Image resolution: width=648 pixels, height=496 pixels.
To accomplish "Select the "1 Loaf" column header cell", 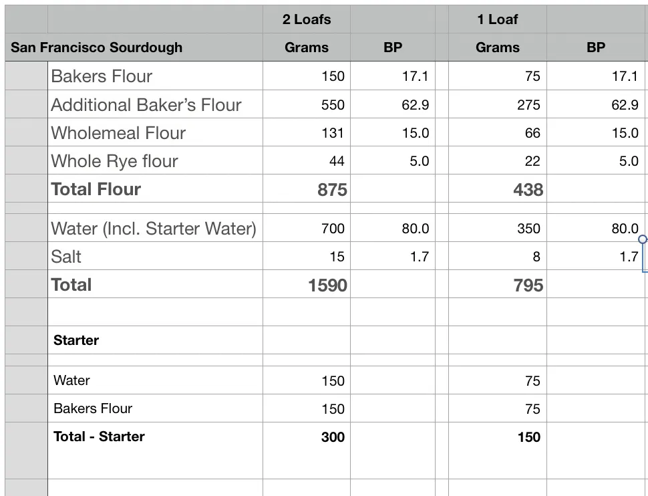I will (x=497, y=19).
